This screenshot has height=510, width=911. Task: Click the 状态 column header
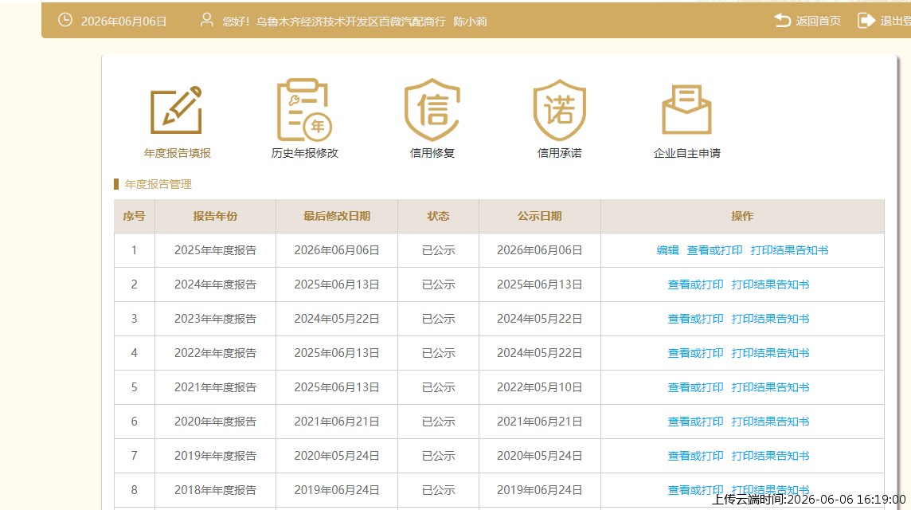click(x=438, y=216)
